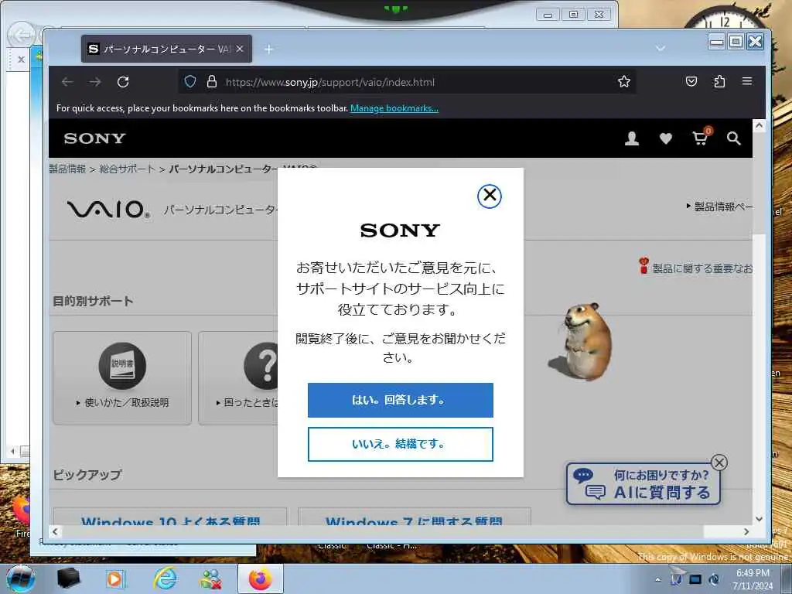Expand the list all tabs chevron
This screenshot has height=594, width=792.
(x=661, y=49)
